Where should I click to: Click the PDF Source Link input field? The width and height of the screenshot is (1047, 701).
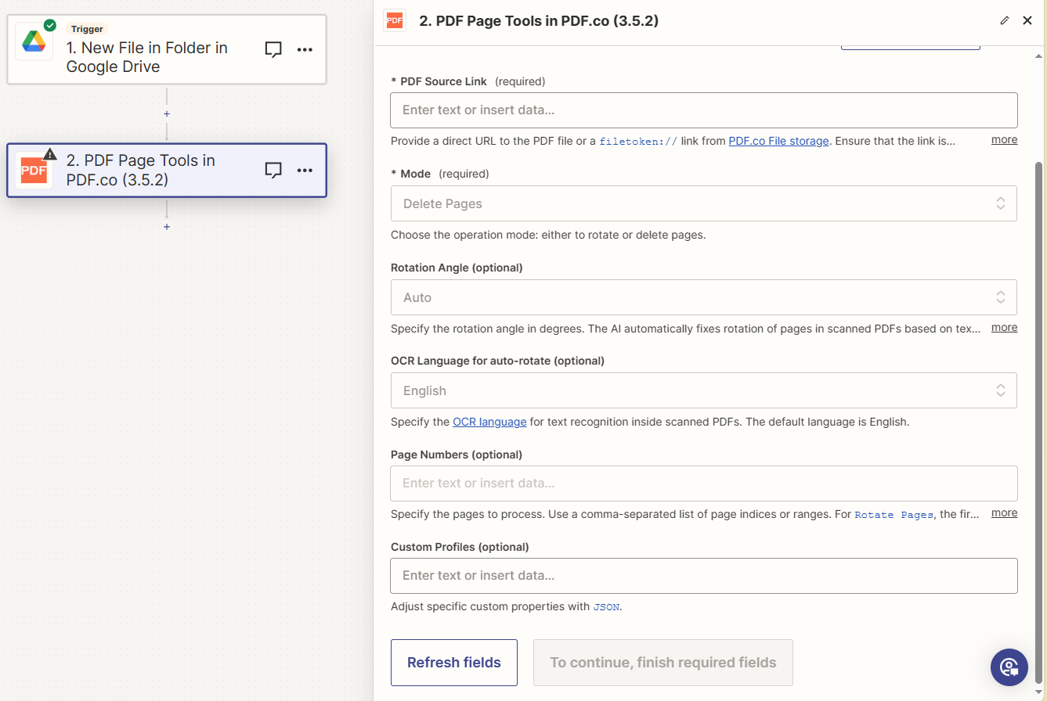coord(703,110)
